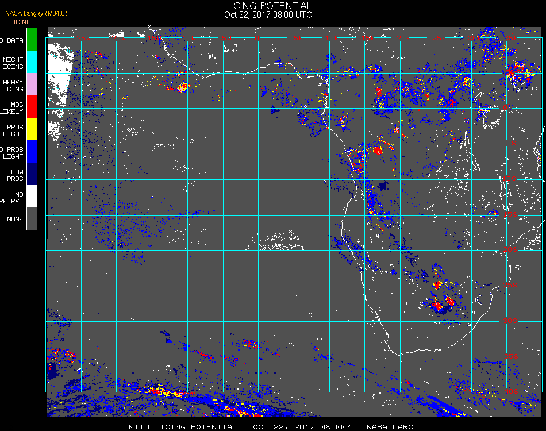Image resolution: width=546 pixels, height=431 pixels.
Task: Click the pink HEAVY ICING legend swatch
Action: click(32, 84)
